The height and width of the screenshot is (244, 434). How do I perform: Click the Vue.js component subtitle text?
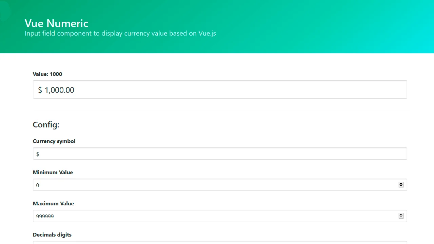coord(120,34)
